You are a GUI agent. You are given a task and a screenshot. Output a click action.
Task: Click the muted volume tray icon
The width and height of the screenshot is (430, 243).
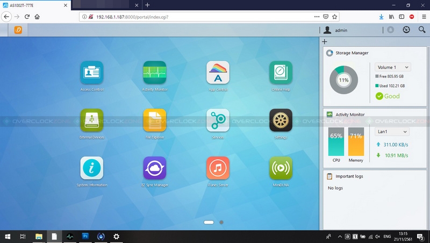(x=378, y=237)
